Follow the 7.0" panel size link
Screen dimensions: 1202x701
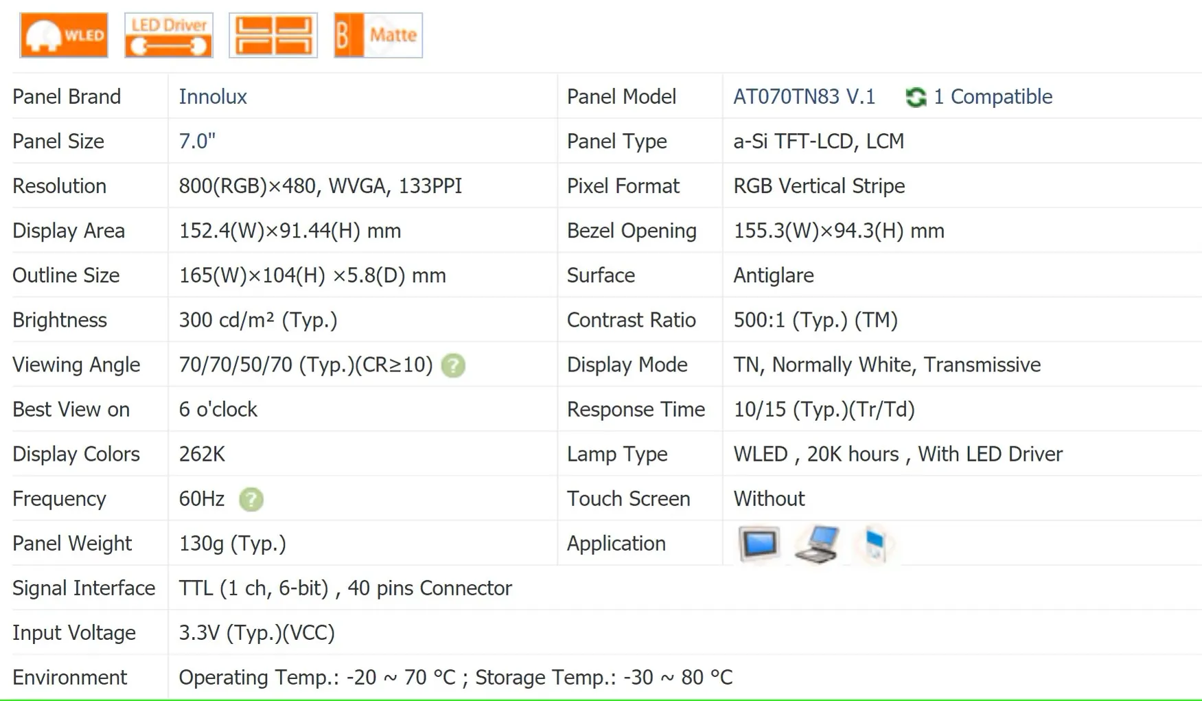pyautogui.click(x=197, y=141)
